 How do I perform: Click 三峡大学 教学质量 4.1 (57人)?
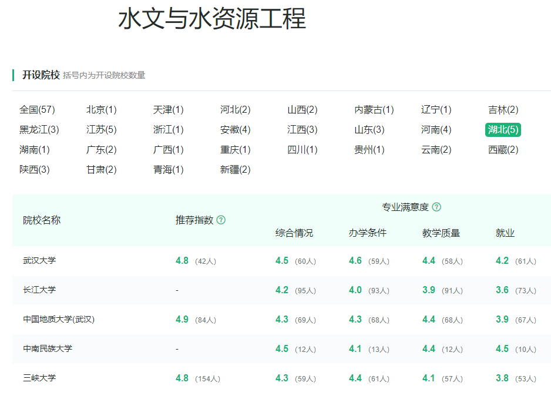442,378
